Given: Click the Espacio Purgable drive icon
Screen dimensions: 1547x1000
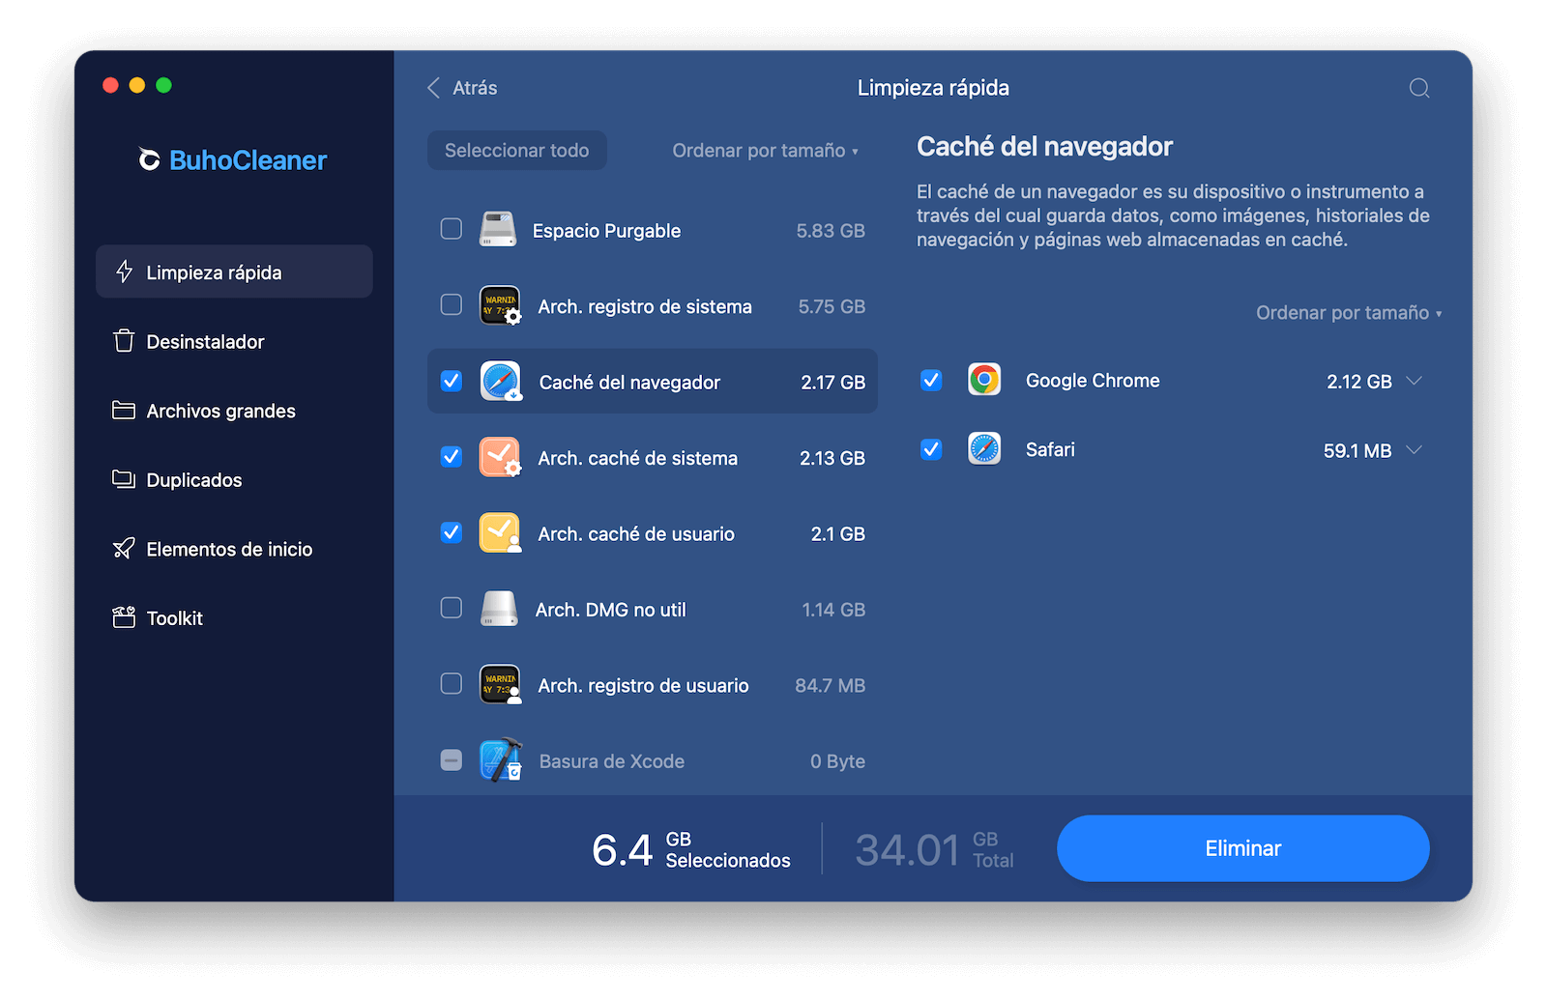Looking at the screenshot, I should (498, 229).
